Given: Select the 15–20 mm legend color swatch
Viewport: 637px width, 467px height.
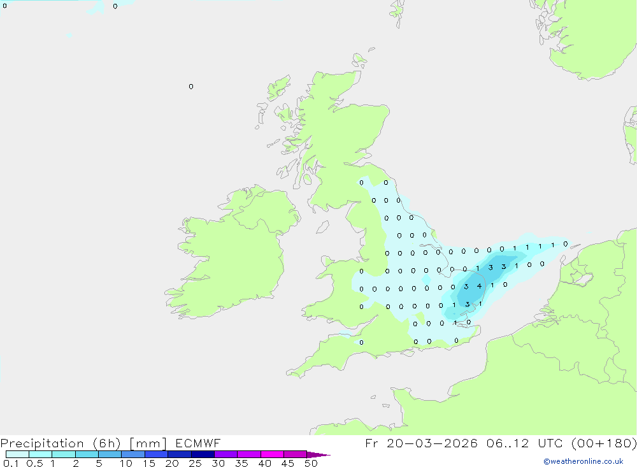Looking at the screenshot, I should [157, 454].
